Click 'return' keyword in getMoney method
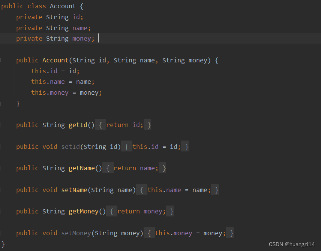The image size is (321, 251). [x=129, y=212]
